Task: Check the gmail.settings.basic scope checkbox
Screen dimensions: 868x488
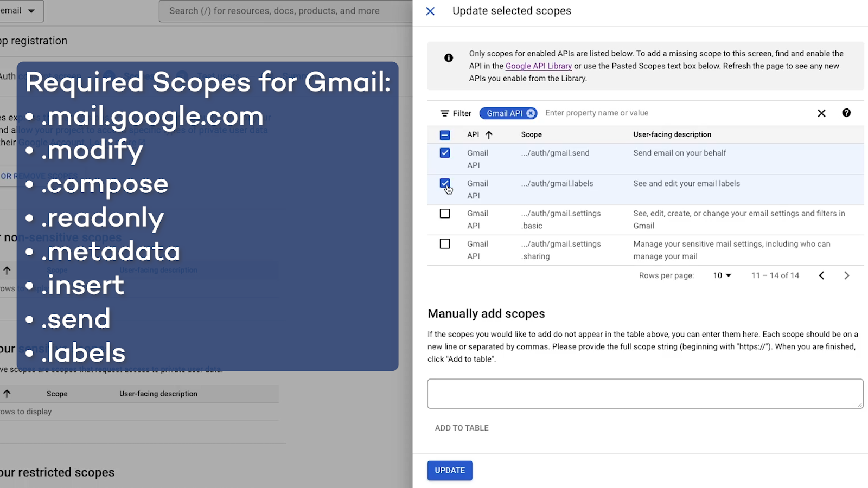Action: point(445,214)
